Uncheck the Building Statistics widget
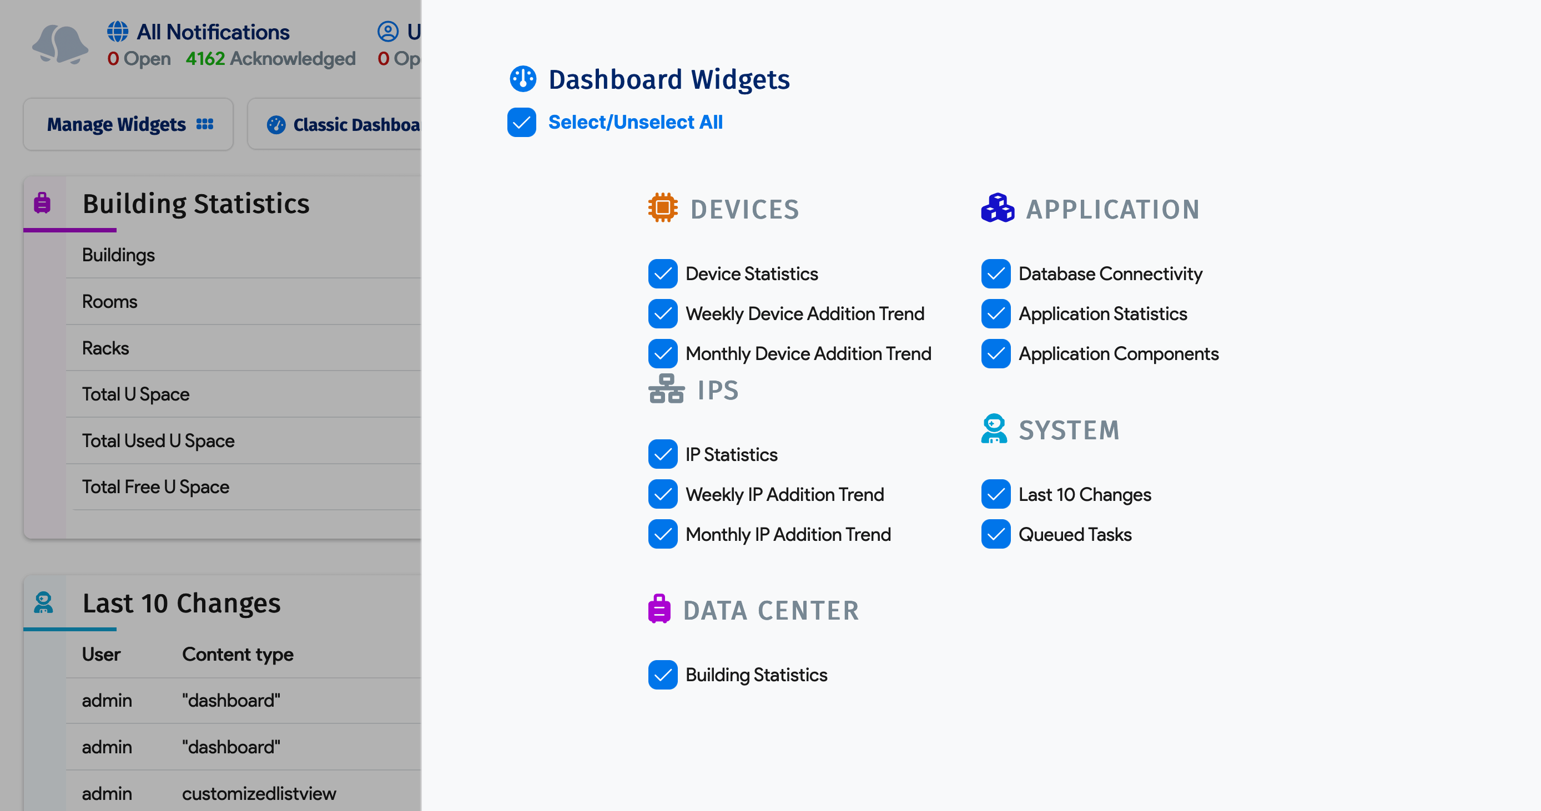This screenshot has width=1541, height=811. [x=662, y=675]
